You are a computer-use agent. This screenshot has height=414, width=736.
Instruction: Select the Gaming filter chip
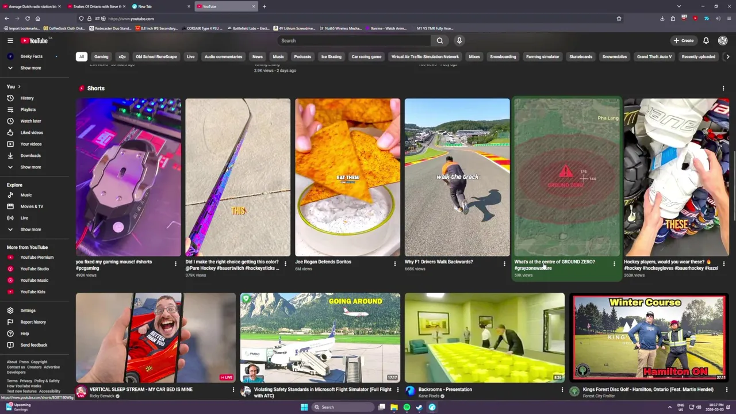(x=101, y=57)
